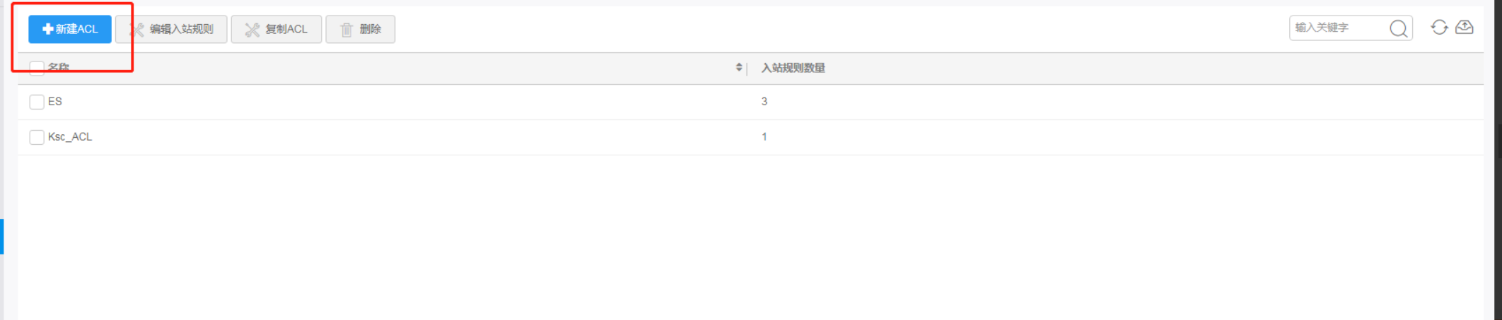Click the 删除 button text
This screenshot has height=320, width=1502.
371,29
